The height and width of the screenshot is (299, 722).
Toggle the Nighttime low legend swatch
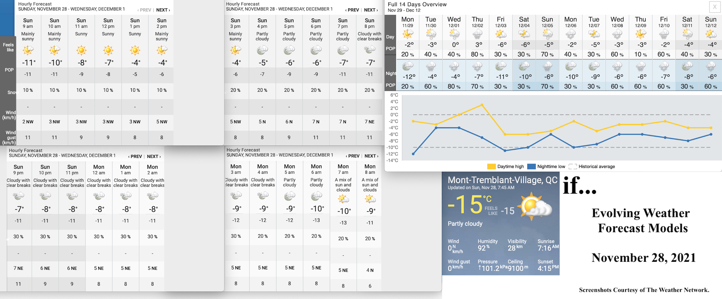(x=531, y=166)
